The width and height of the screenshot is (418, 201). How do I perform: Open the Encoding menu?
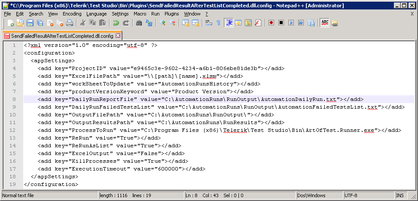(x=72, y=14)
